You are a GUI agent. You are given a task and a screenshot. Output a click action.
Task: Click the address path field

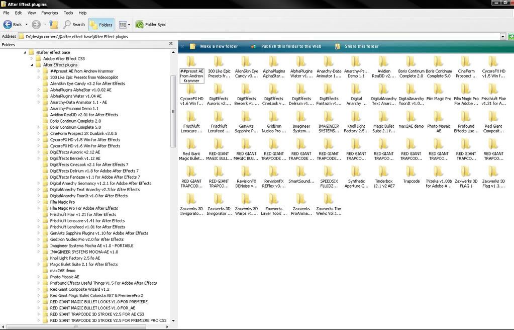pos(259,36)
